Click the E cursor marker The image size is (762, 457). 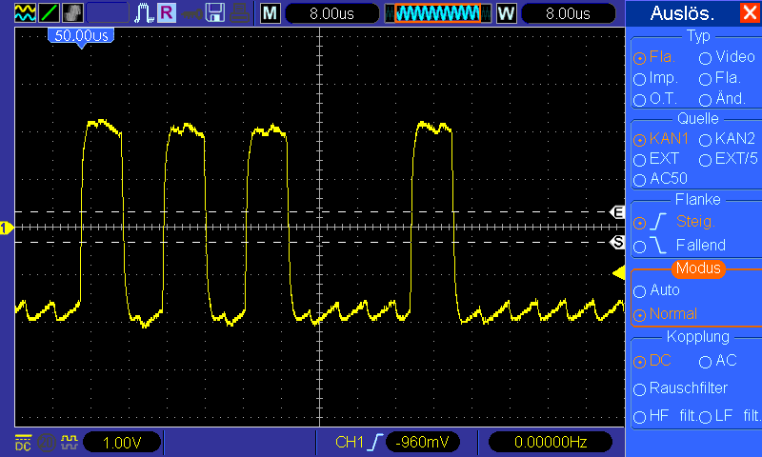click(617, 212)
